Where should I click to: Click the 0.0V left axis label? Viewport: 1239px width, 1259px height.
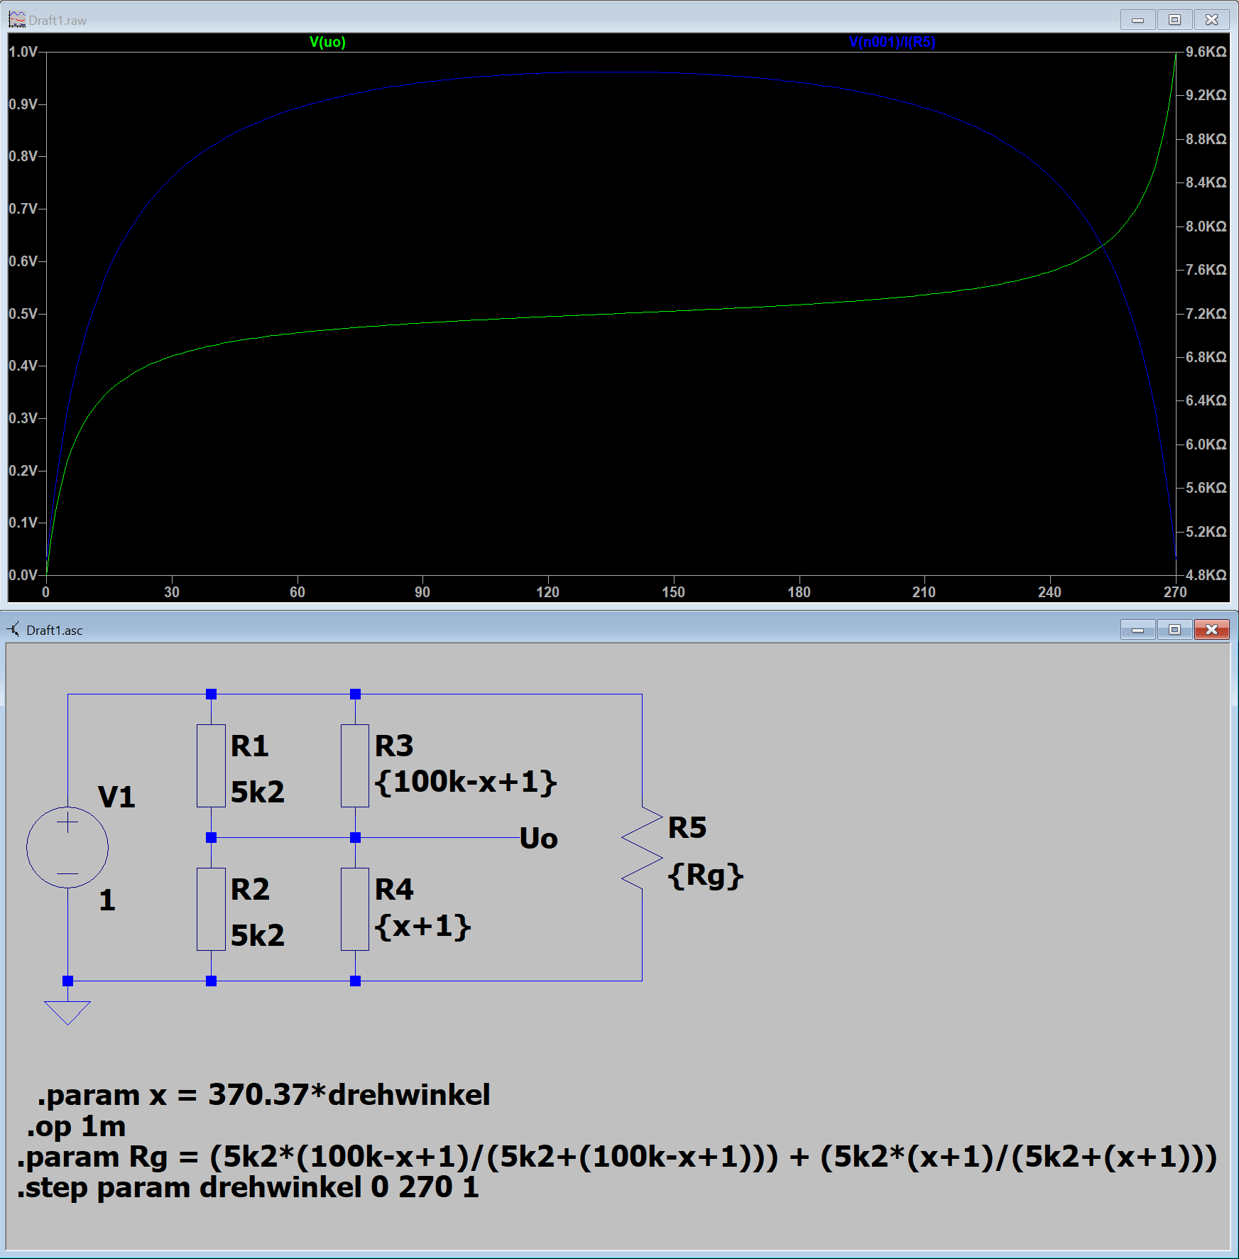point(23,575)
